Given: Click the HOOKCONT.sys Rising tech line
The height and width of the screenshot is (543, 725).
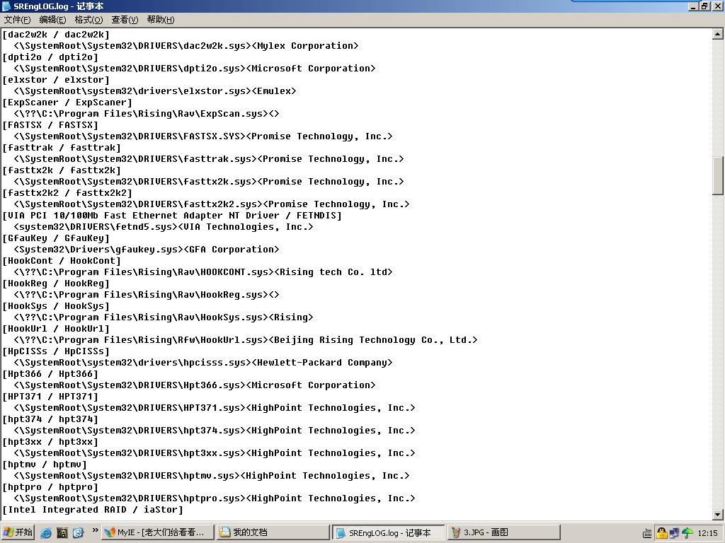Looking at the screenshot, I should tap(203, 272).
